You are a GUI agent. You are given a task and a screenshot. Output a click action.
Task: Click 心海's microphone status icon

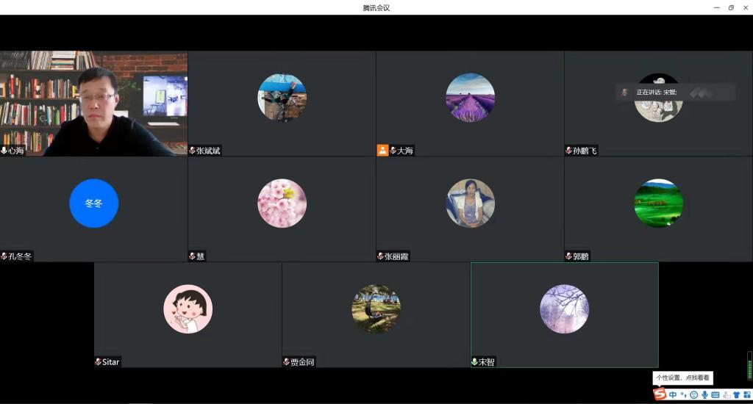(x=4, y=151)
